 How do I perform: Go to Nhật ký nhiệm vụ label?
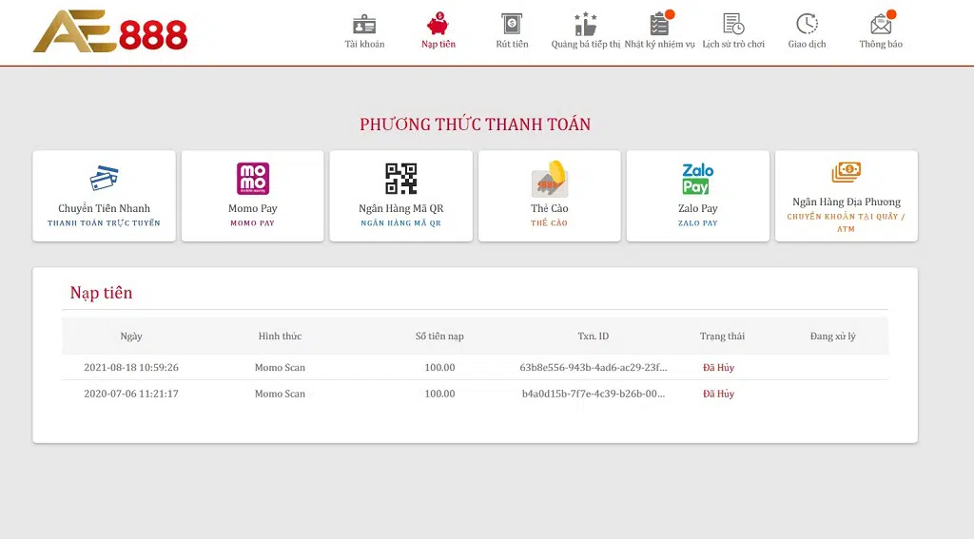tap(660, 44)
